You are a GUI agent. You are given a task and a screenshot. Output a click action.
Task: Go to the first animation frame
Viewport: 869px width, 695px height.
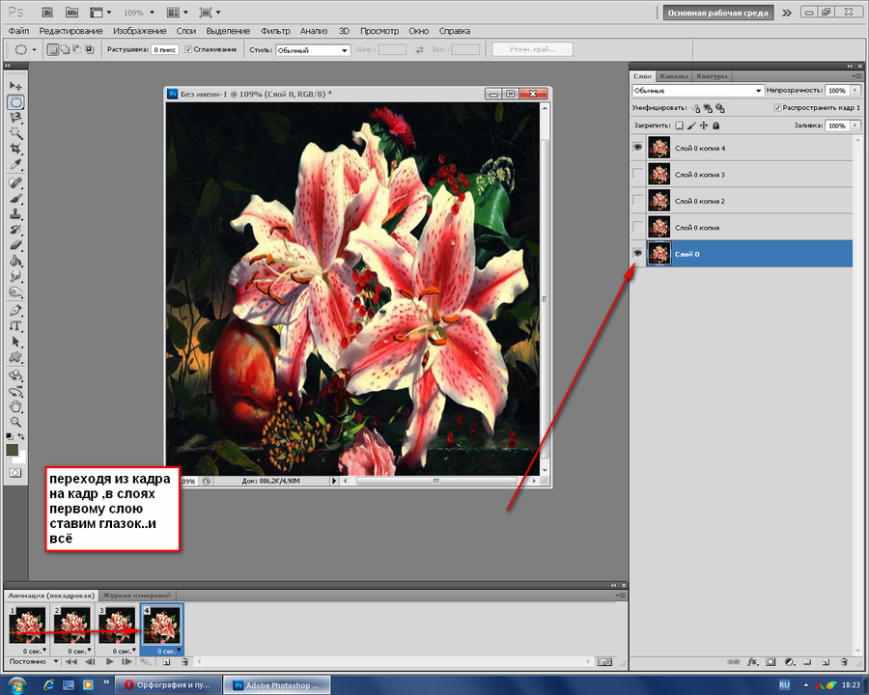70,662
